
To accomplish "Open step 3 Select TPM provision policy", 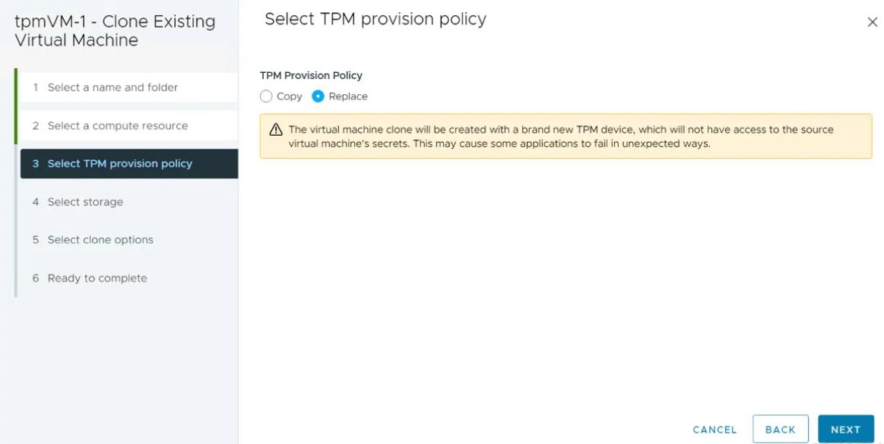I will click(x=129, y=164).
